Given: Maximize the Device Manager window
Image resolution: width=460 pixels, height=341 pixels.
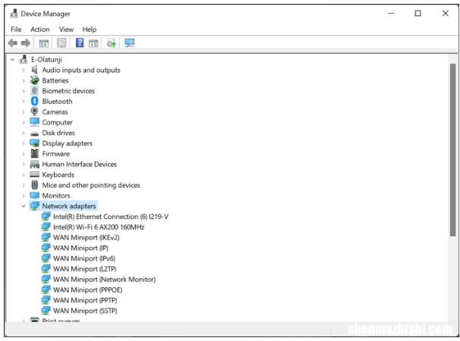Looking at the screenshot, I should click(x=417, y=13).
